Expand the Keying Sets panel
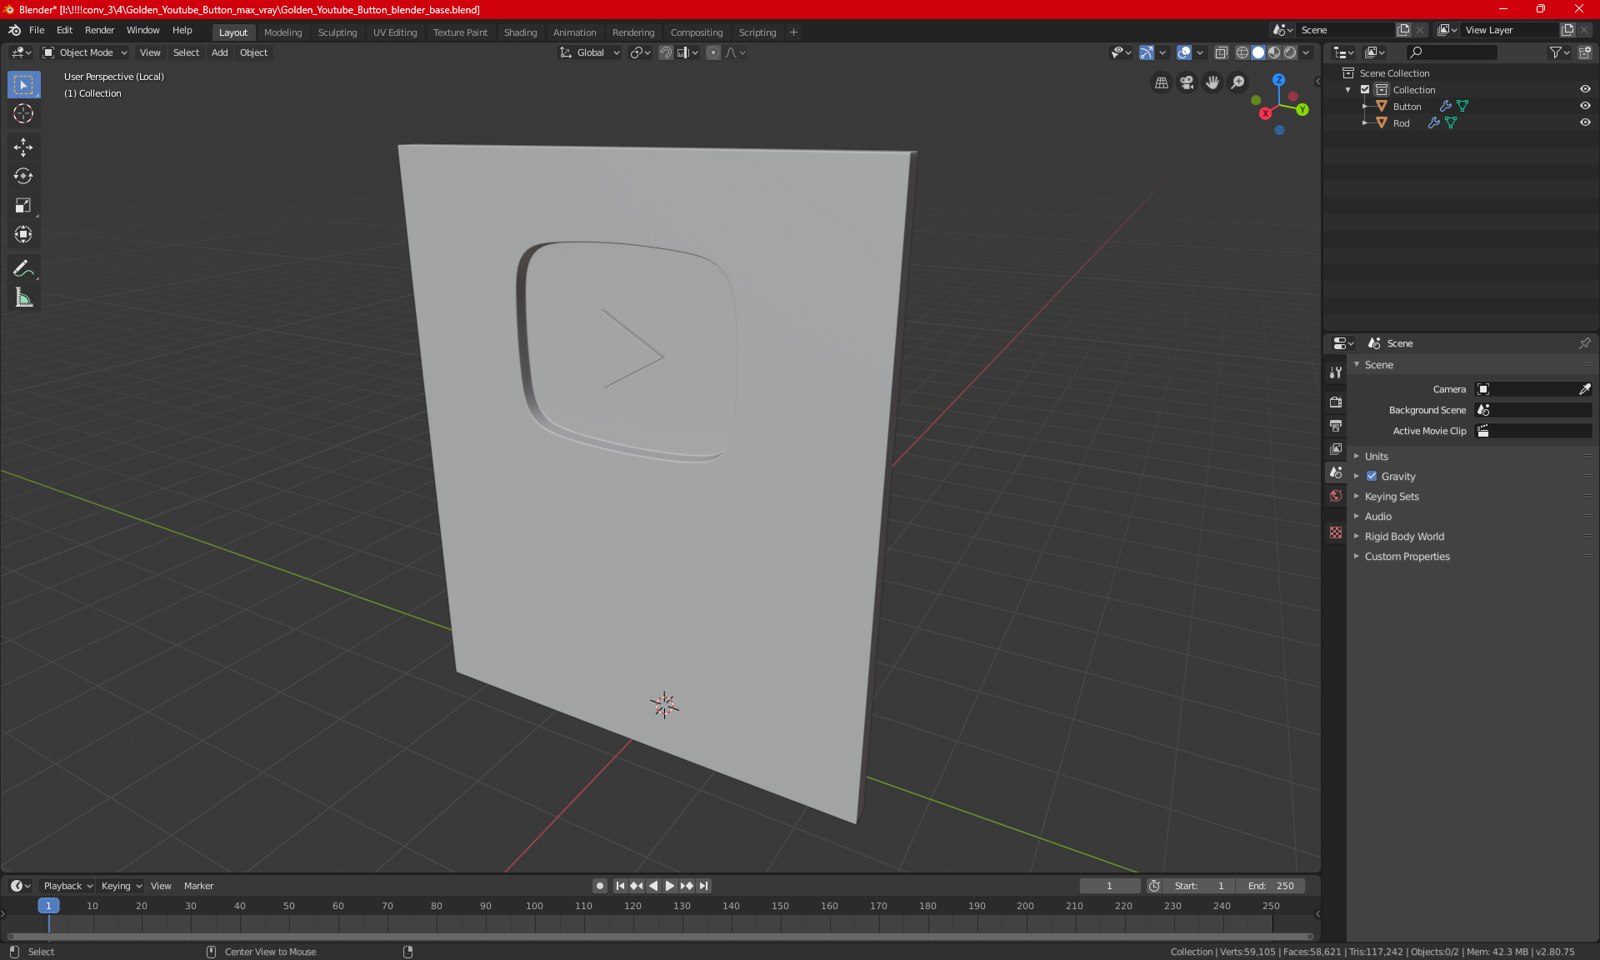Screen dimensions: 1600x960 click(1391, 497)
